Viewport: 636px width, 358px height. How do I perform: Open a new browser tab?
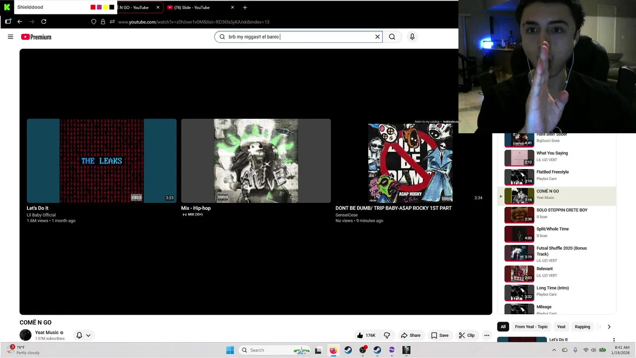tap(244, 7)
